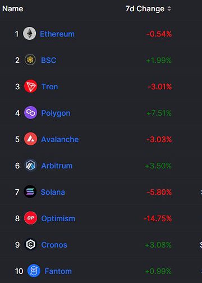The width and height of the screenshot is (202, 283).
Task: Click the 7d Change column header
Action: point(145,8)
